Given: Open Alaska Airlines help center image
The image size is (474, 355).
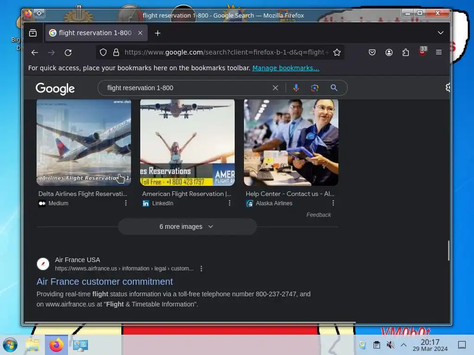Looking at the screenshot, I should 291,142.
